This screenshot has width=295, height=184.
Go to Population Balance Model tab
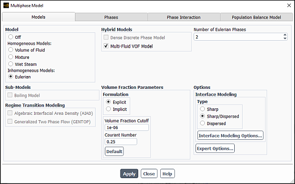click(256, 17)
